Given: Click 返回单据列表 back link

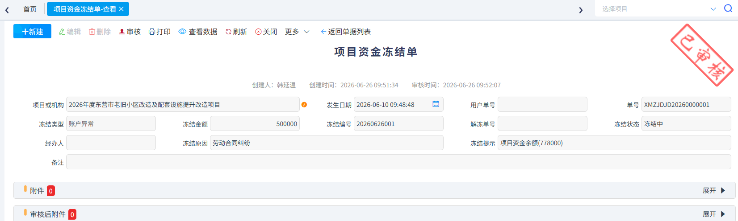Looking at the screenshot, I should [346, 32].
